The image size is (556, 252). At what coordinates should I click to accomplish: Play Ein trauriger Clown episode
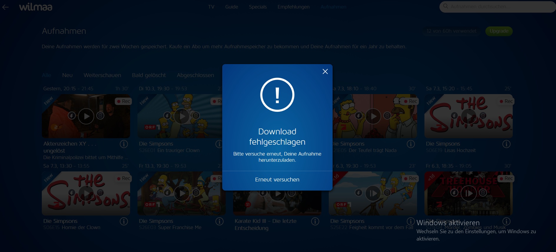pyautogui.click(x=182, y=116)
